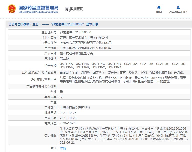Click the 生效日期 row label
The image size is (192, 152).
click(50, 118)
